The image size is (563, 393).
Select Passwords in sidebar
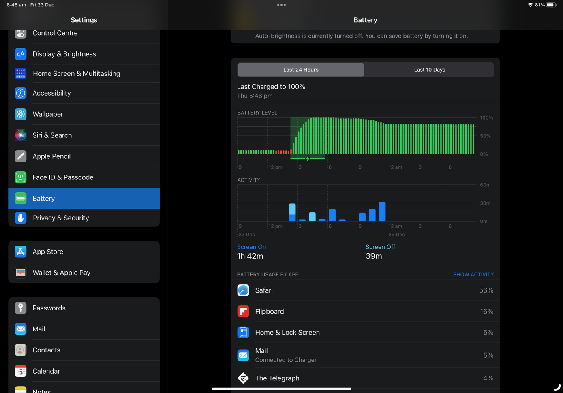click(x=84, y=308)
